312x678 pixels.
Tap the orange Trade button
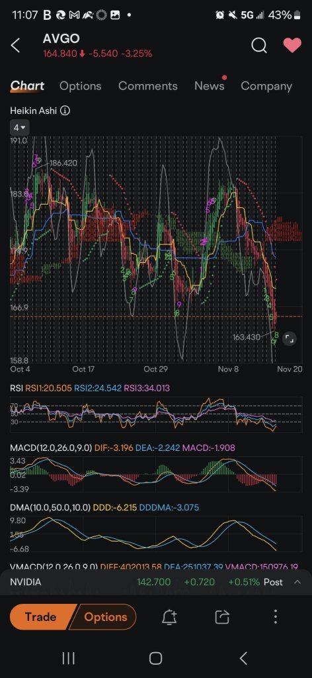40,617
